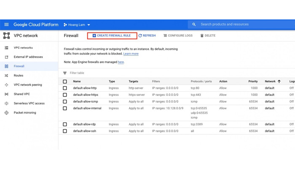Toggle the select-all rules checkbox in header
Image resolution: width=295 pixels, height=169 pixels.
[x=65, y=82]
